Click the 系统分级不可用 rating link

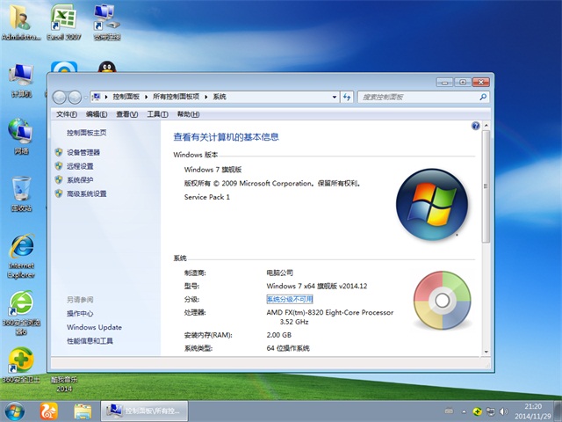(x=289, y=299)
